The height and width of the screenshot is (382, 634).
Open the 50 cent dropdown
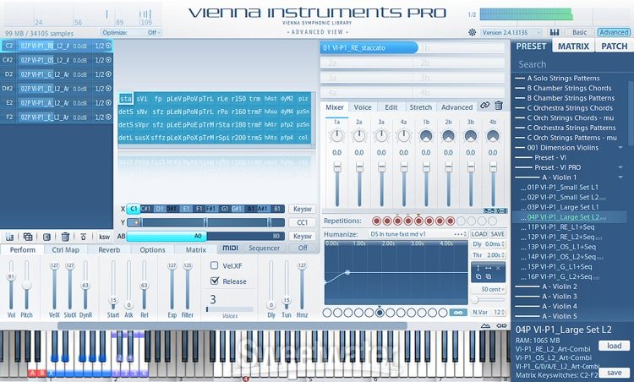[x=489, y=289]
